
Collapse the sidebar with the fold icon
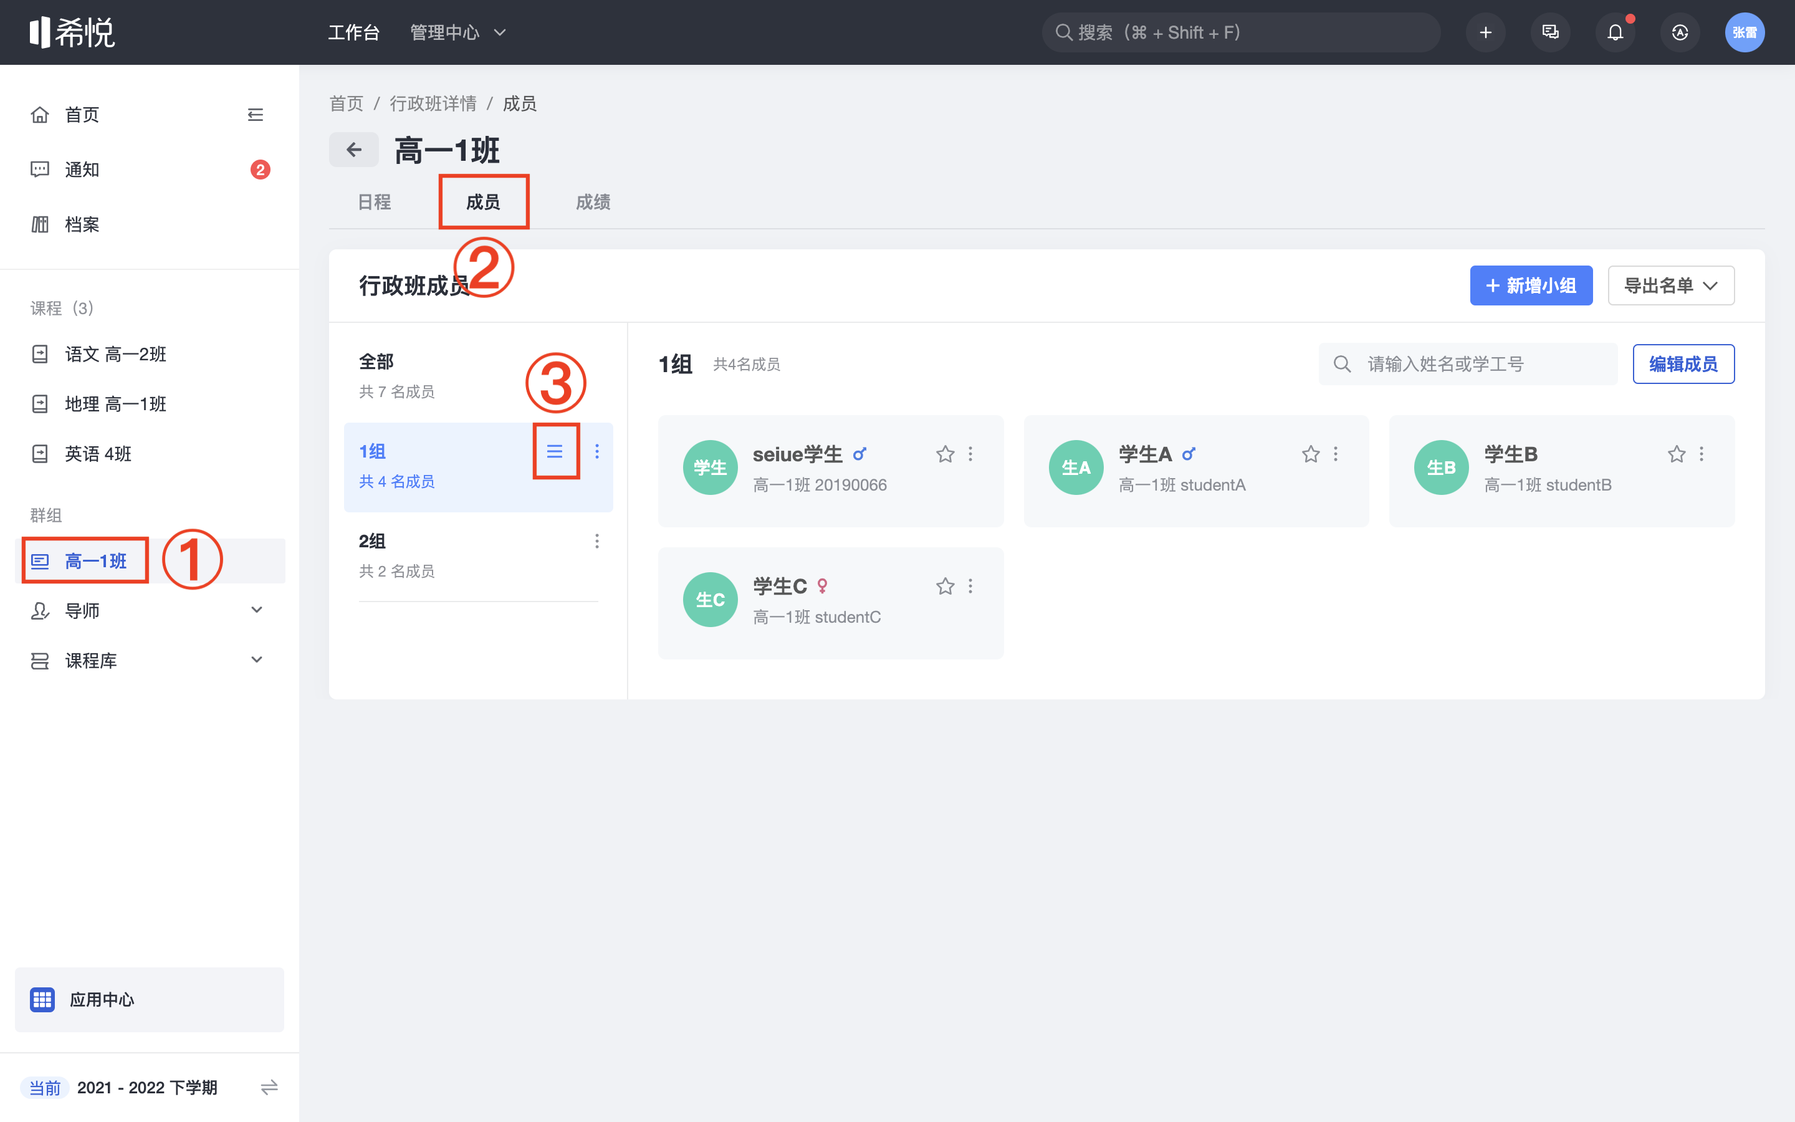point(255,114)
